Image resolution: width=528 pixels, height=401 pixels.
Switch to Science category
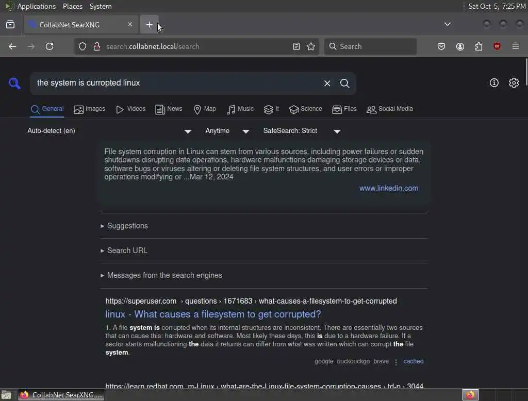305,109
